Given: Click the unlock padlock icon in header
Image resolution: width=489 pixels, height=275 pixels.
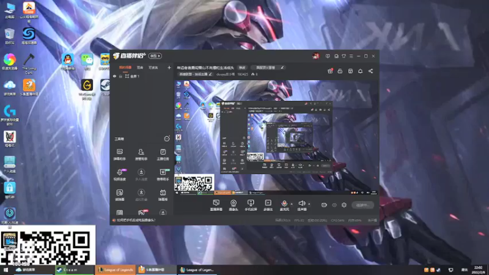Looking at the screenshot, I should [x=340, y=71].
